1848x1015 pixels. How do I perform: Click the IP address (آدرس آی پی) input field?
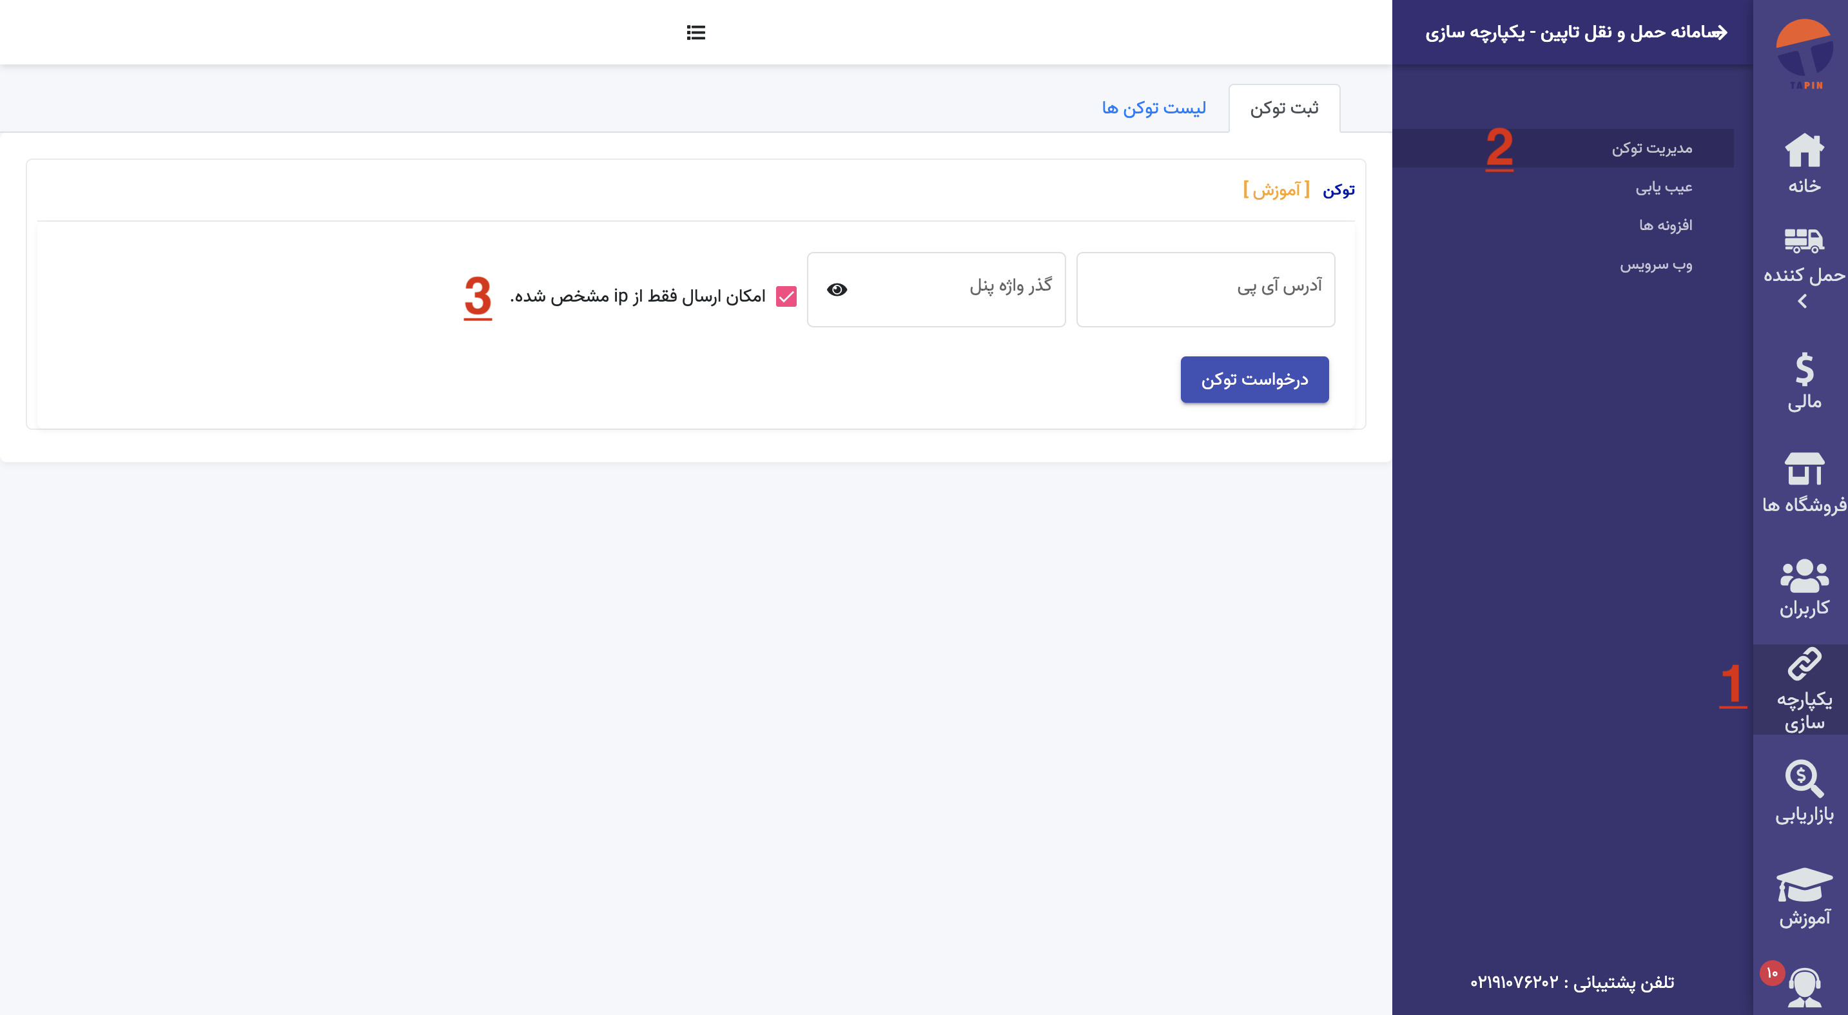click(x=1205, y=290)
